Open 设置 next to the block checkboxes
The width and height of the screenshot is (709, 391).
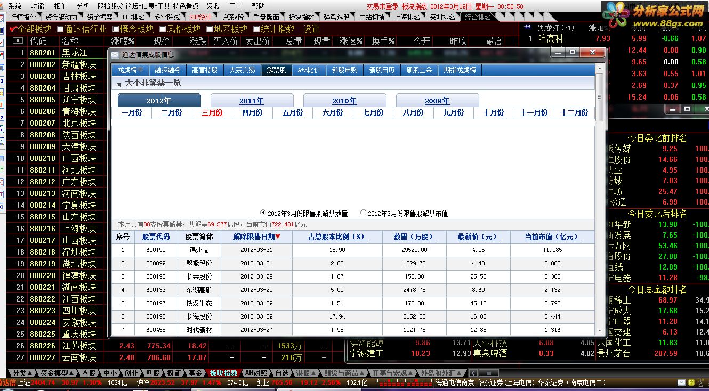point(311,29)
